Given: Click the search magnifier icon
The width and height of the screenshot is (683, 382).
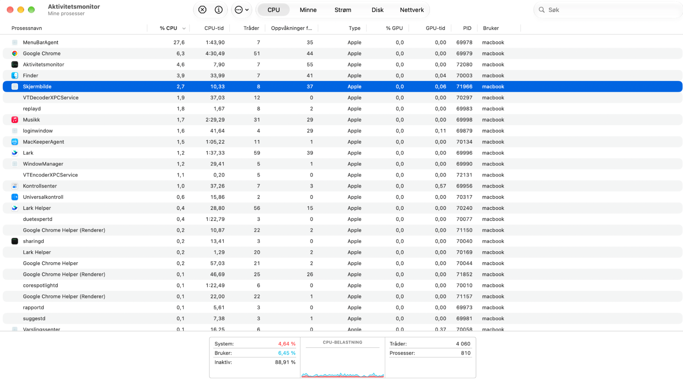Looking at the screenshot, I should (542, 10).
